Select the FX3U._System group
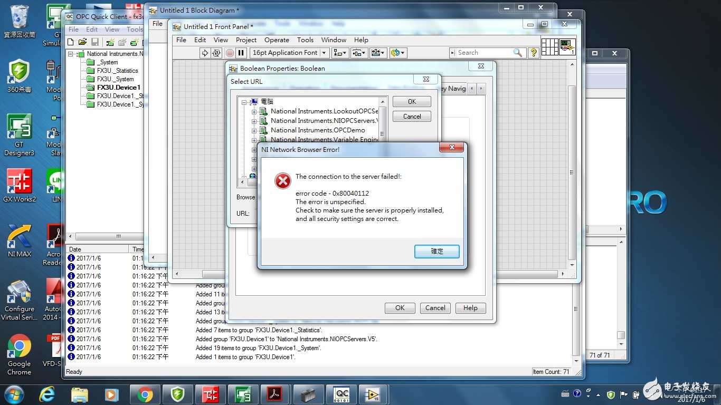Viewport: 721px width, 405px height. [116, 79]
